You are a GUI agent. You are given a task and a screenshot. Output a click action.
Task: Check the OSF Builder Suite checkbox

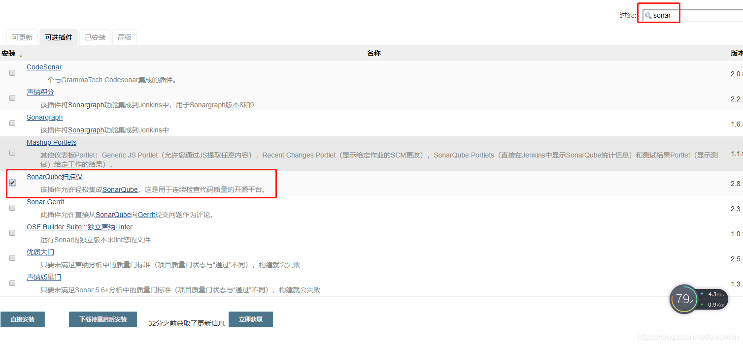[12, 233]
